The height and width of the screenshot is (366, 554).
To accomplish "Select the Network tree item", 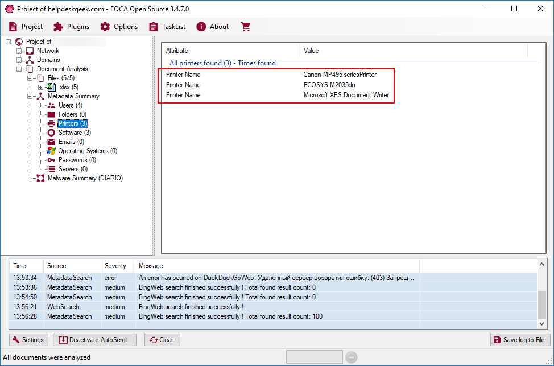I will 48,51.
